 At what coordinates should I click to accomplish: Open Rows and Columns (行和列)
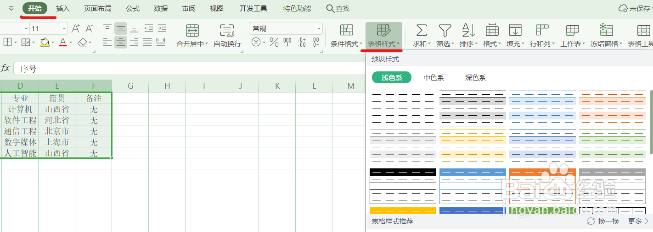tap(542, 36)
